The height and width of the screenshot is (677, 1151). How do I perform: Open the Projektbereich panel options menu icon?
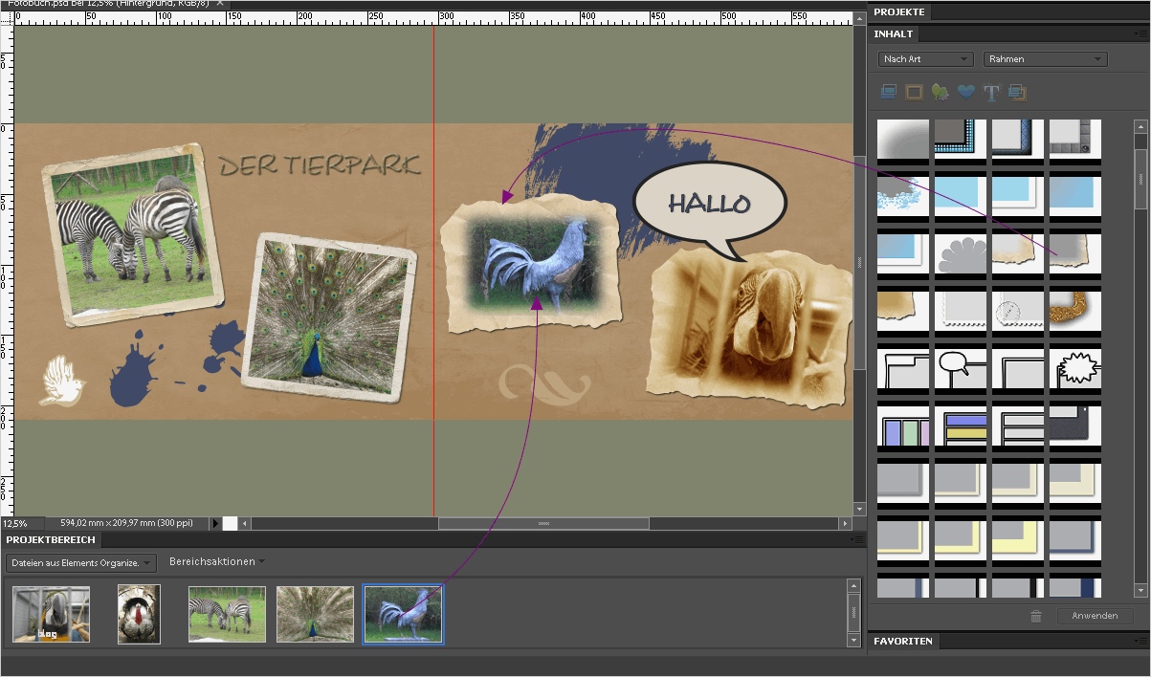(x=857, y=540)
